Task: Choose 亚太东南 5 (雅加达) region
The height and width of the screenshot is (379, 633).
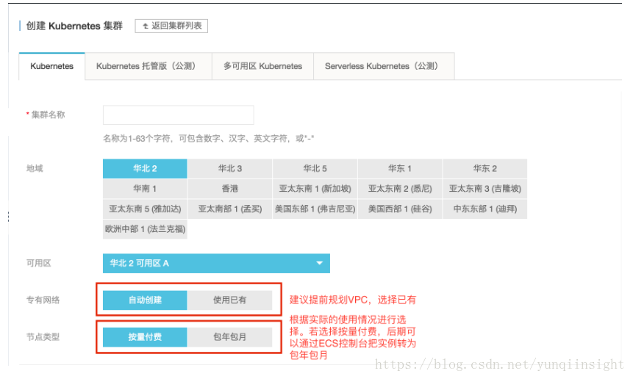Action: coord(145,209)
